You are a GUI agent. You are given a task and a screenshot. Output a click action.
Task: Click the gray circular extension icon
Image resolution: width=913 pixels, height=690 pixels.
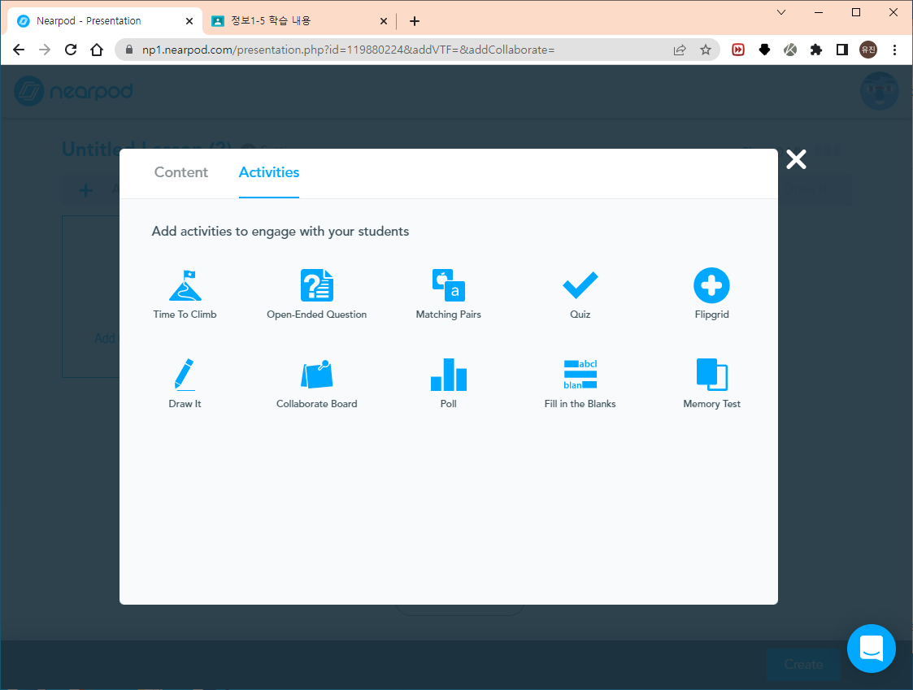[x=790, y=50]
